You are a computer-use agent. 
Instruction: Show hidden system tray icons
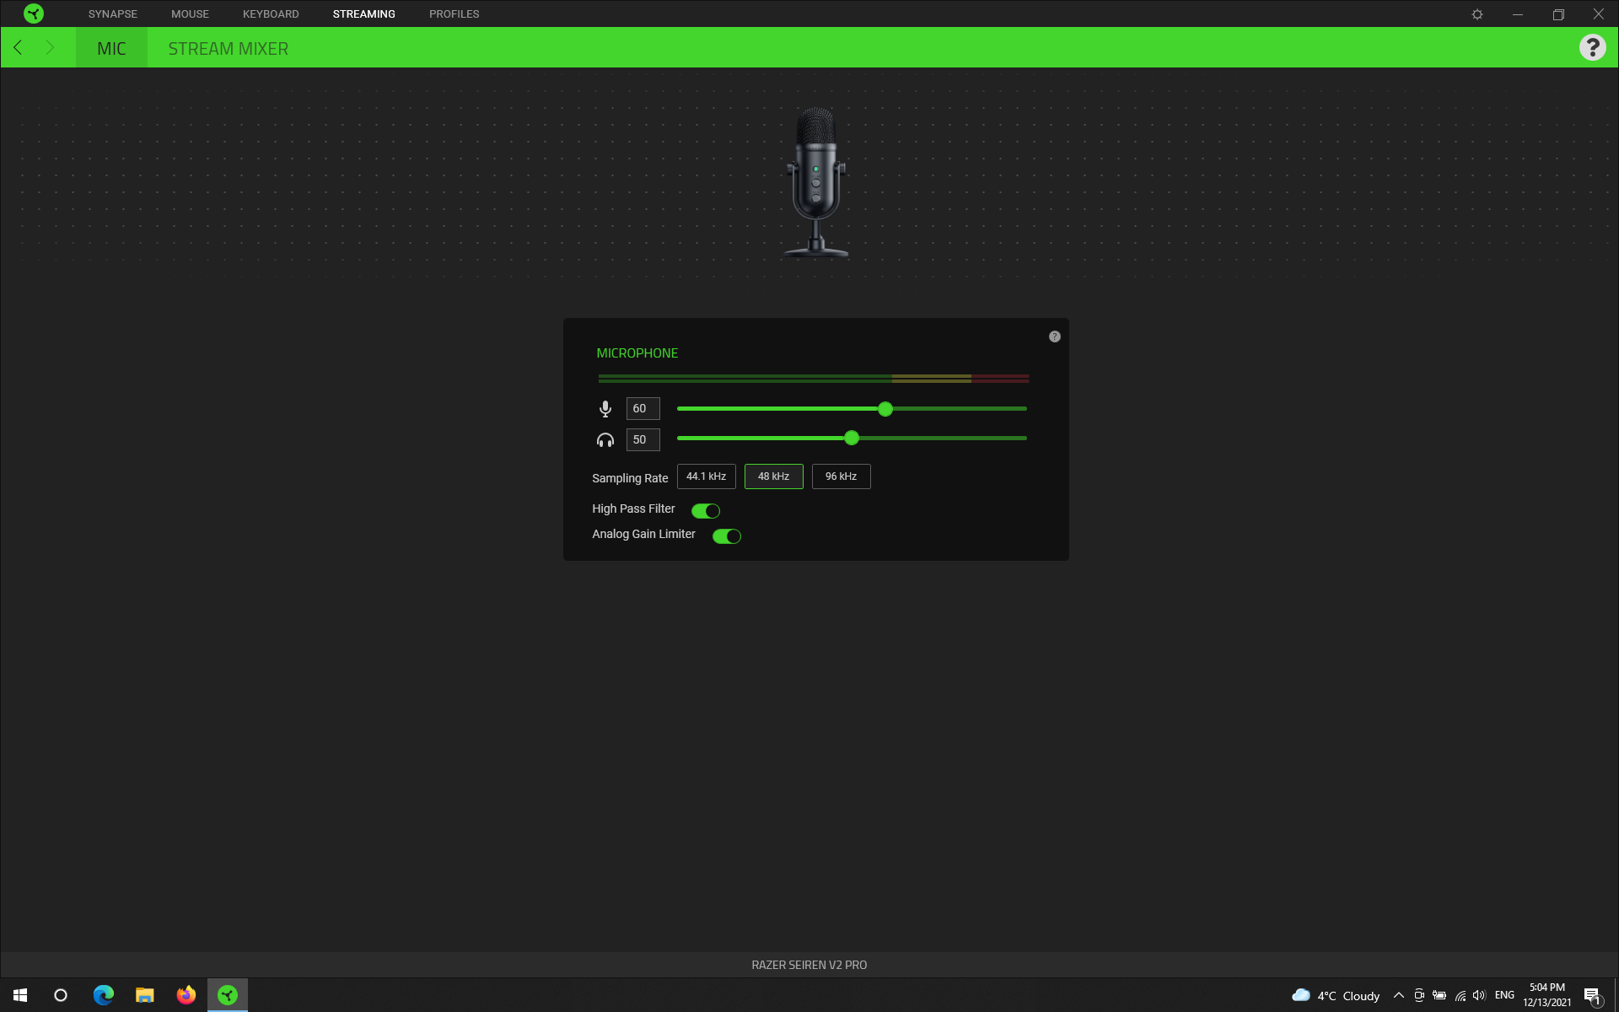1399,995
